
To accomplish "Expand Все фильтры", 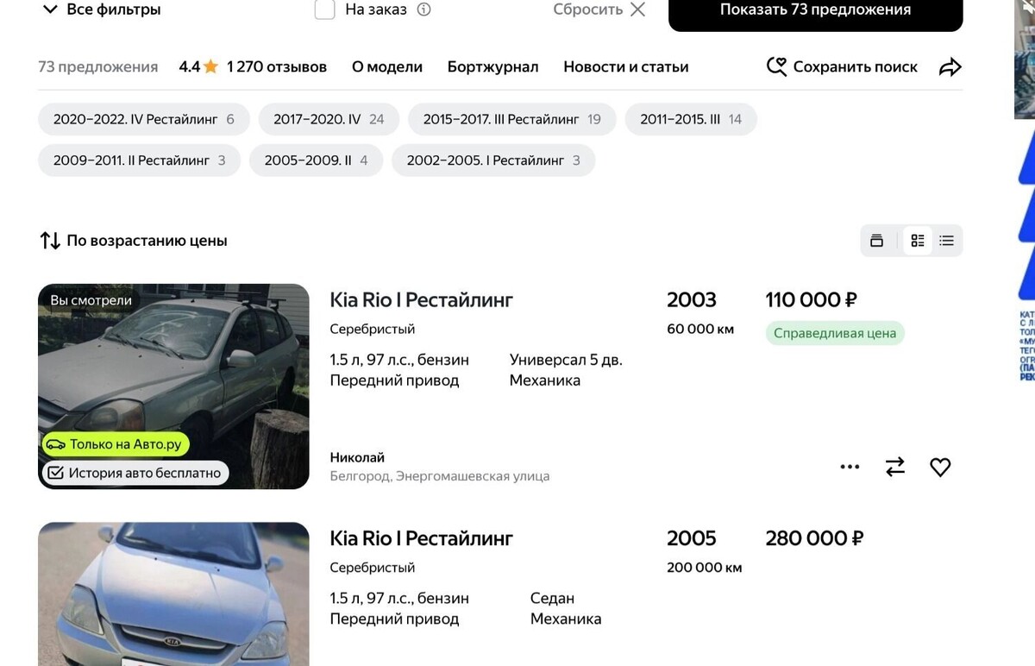I will point(102,9).
